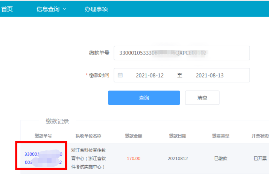The width and height of the screenshot is (269, 177).
Task: Select the end date 2021-08-13
Action: coord(210,76)
